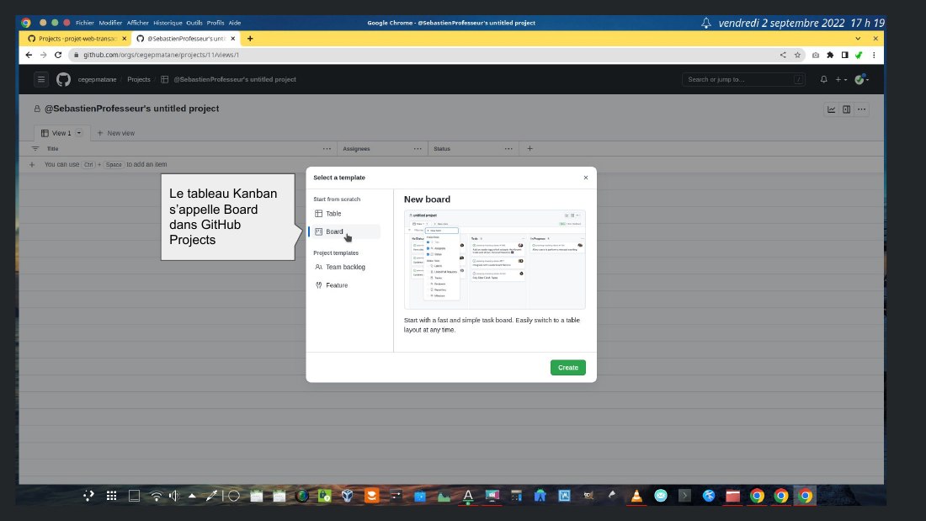
Task: Click the project title heading
Action: [131, 109]
